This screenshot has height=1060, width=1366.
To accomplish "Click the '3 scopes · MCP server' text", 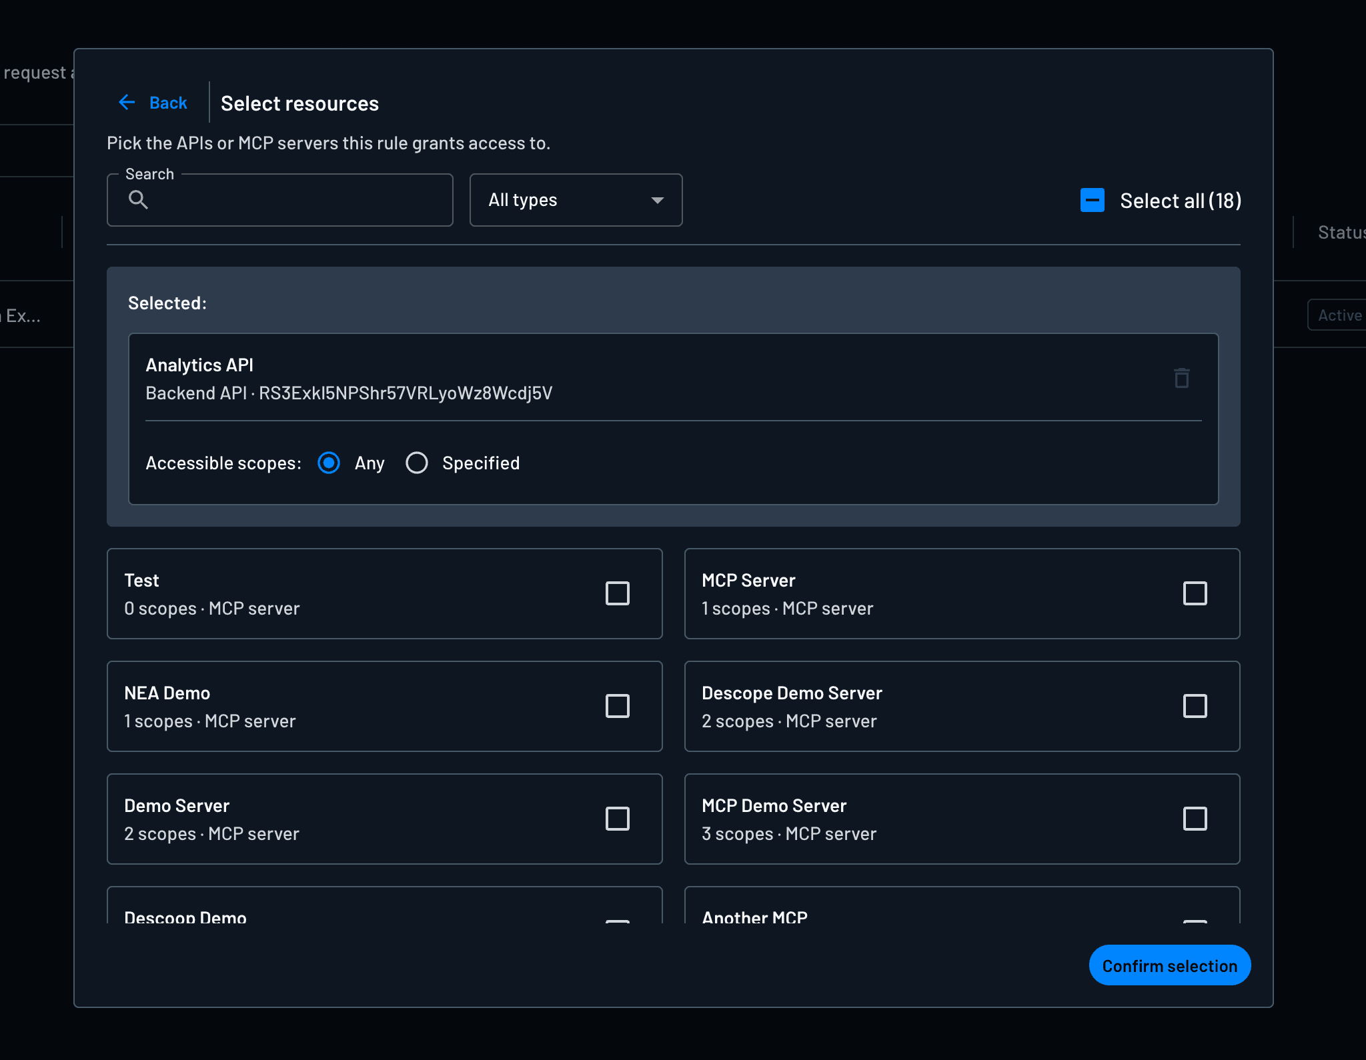I will pyautogui.click(x=789, y=834).
